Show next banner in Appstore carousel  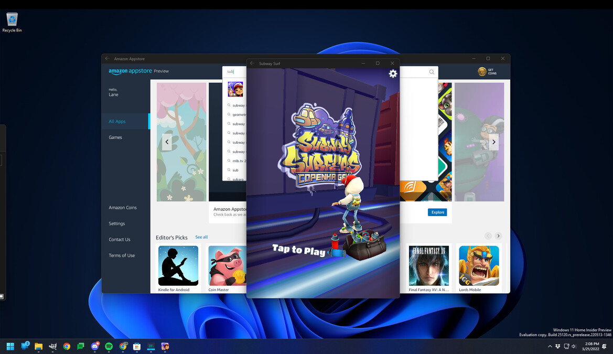pyautogui.click(x=494, y=142)
